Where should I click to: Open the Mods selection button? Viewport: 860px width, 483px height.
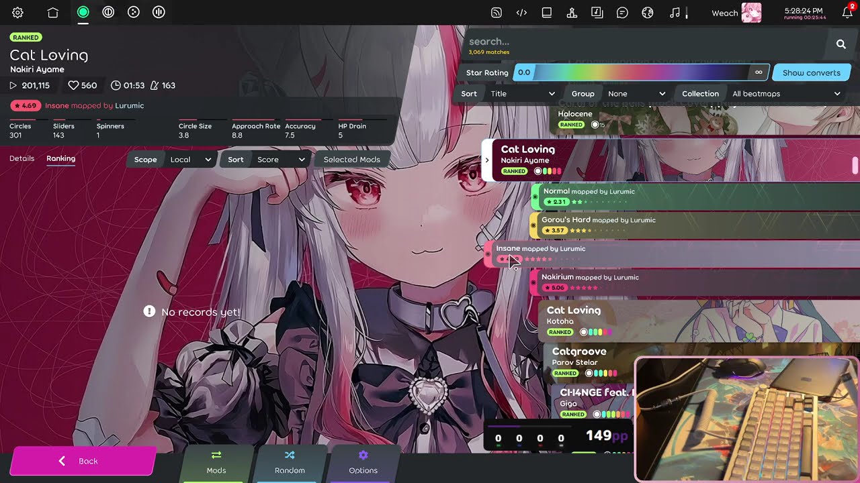coord(216,463)
